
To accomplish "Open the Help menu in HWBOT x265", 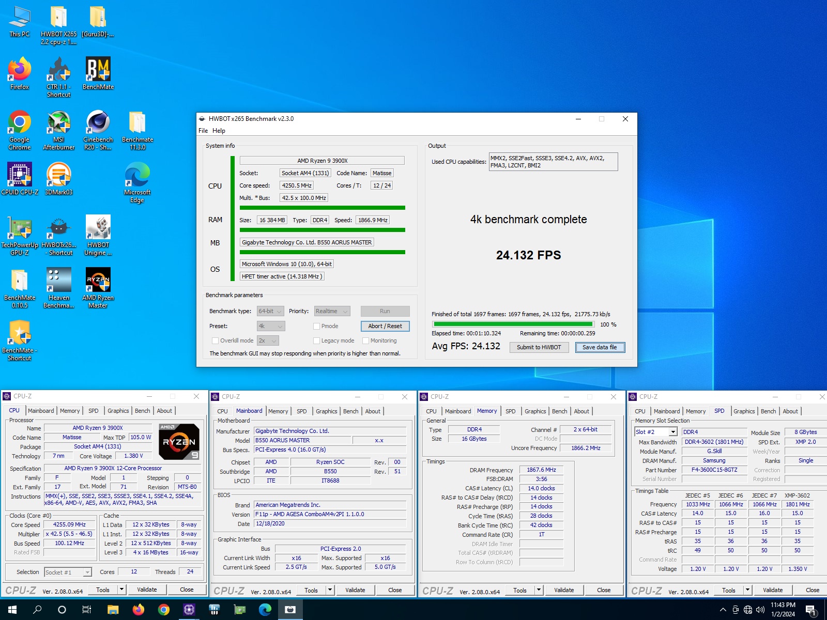I will 219,131.
